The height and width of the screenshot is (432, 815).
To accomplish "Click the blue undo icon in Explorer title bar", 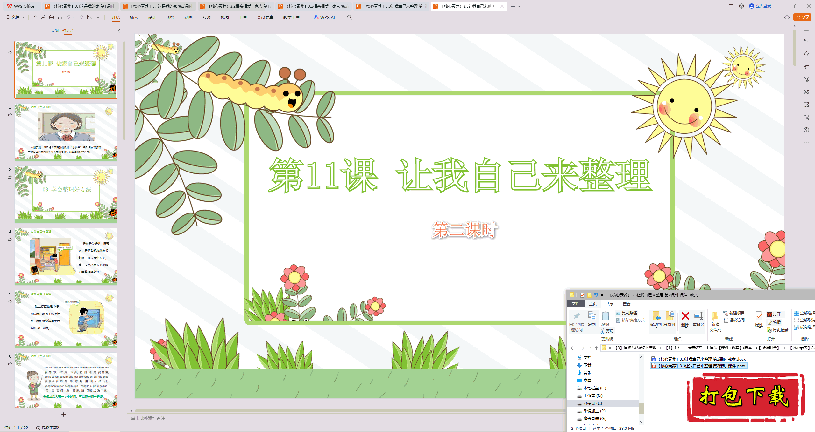I will (x=596, y=295).
